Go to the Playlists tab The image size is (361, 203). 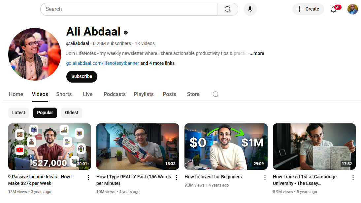[144, 94]
